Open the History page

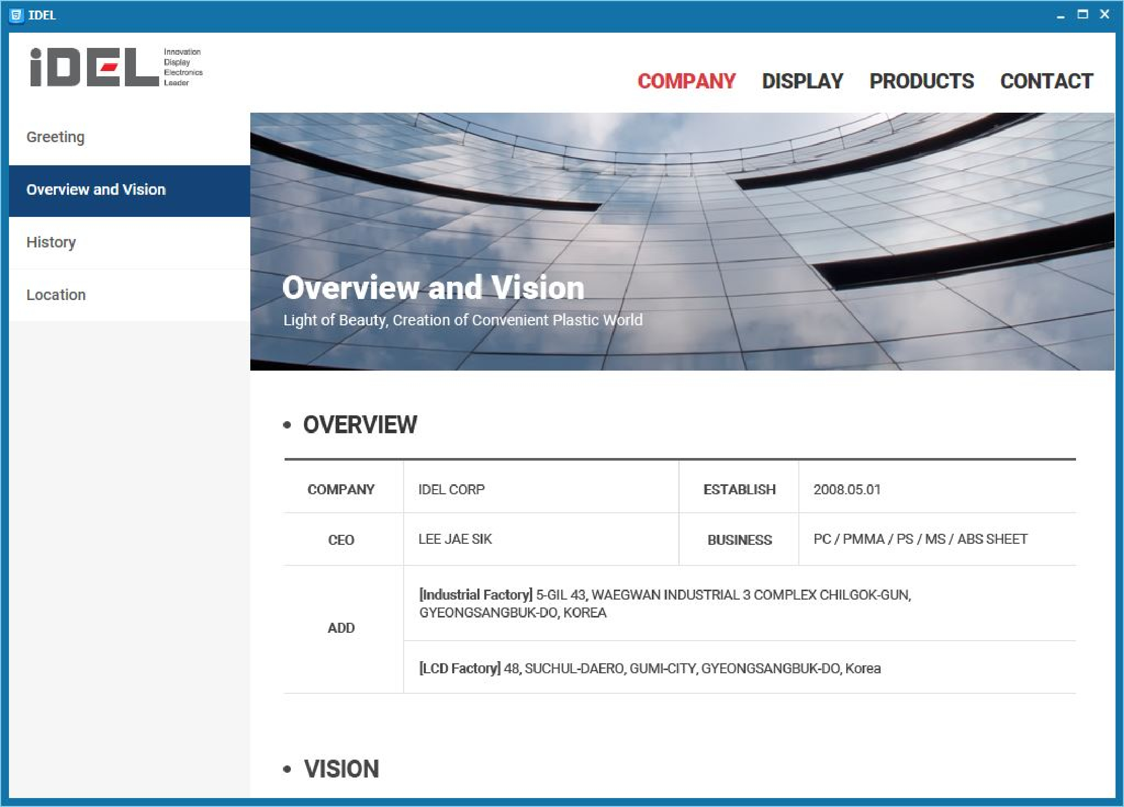click(x=130, y=243)
